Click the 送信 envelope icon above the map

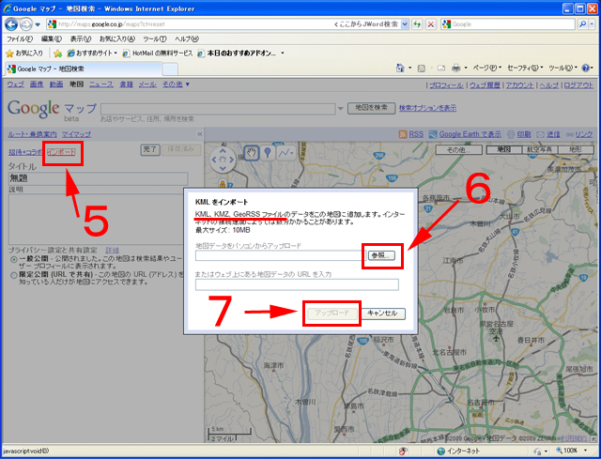coord(540,134)
